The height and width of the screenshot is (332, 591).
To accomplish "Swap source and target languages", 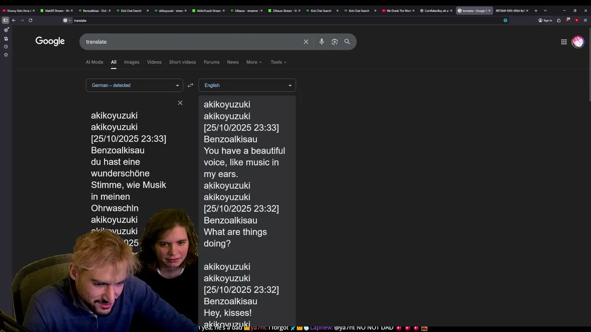I will pos(190,85).
